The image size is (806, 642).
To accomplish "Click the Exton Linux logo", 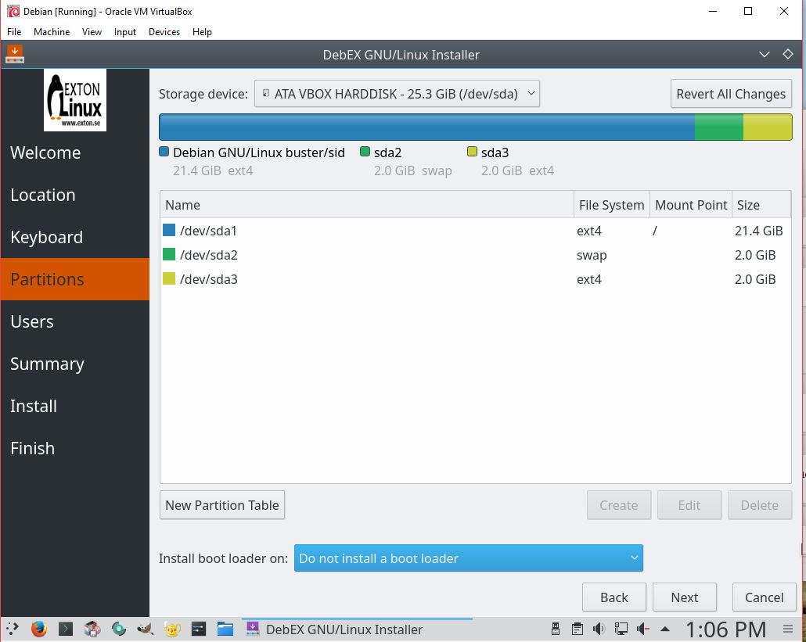I will (x=75, y=100).
